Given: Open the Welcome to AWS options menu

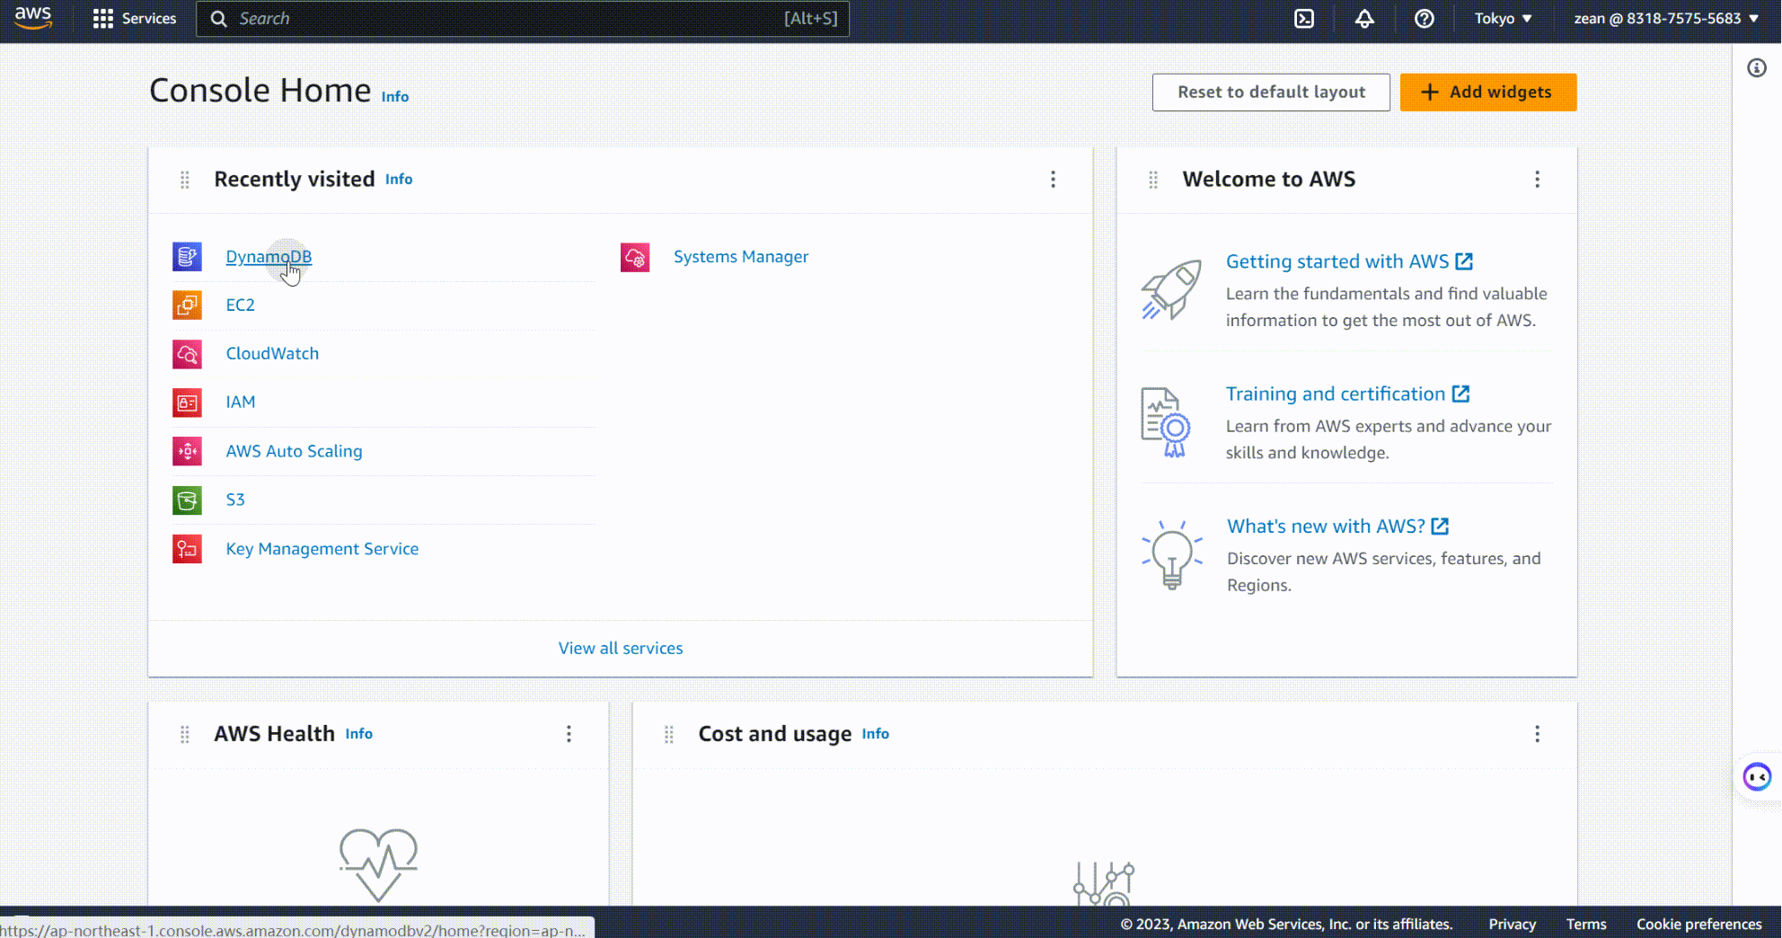Looking at the screenshot, I should point(1537,180).
